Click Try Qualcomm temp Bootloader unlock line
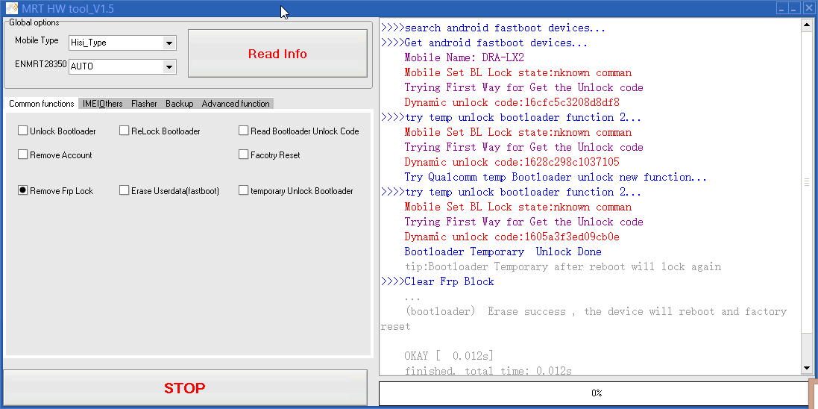 pyautogui.click(x=556, y=177)
